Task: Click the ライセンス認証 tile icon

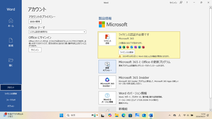Action: click(107, 39)
